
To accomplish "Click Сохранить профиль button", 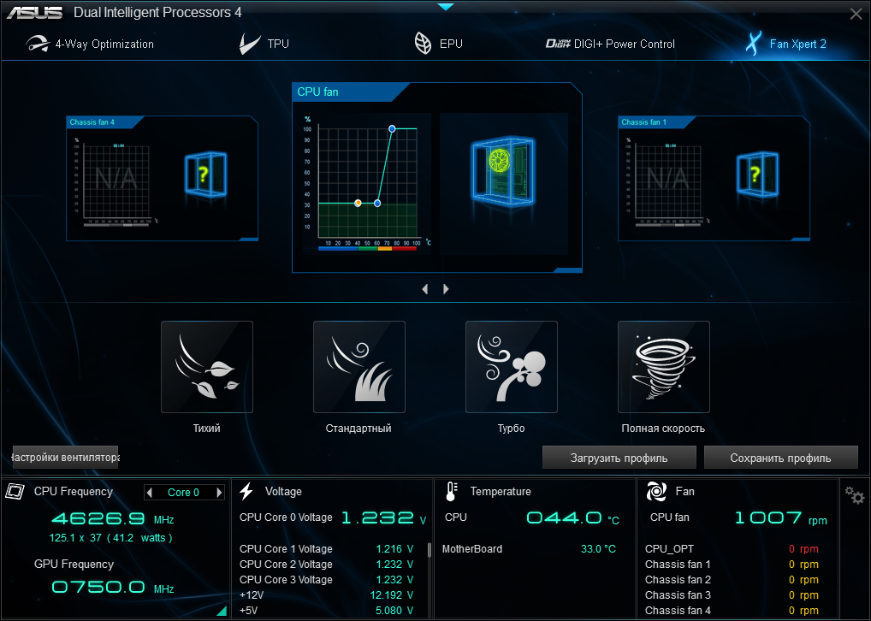I will (x=780, y=458).
